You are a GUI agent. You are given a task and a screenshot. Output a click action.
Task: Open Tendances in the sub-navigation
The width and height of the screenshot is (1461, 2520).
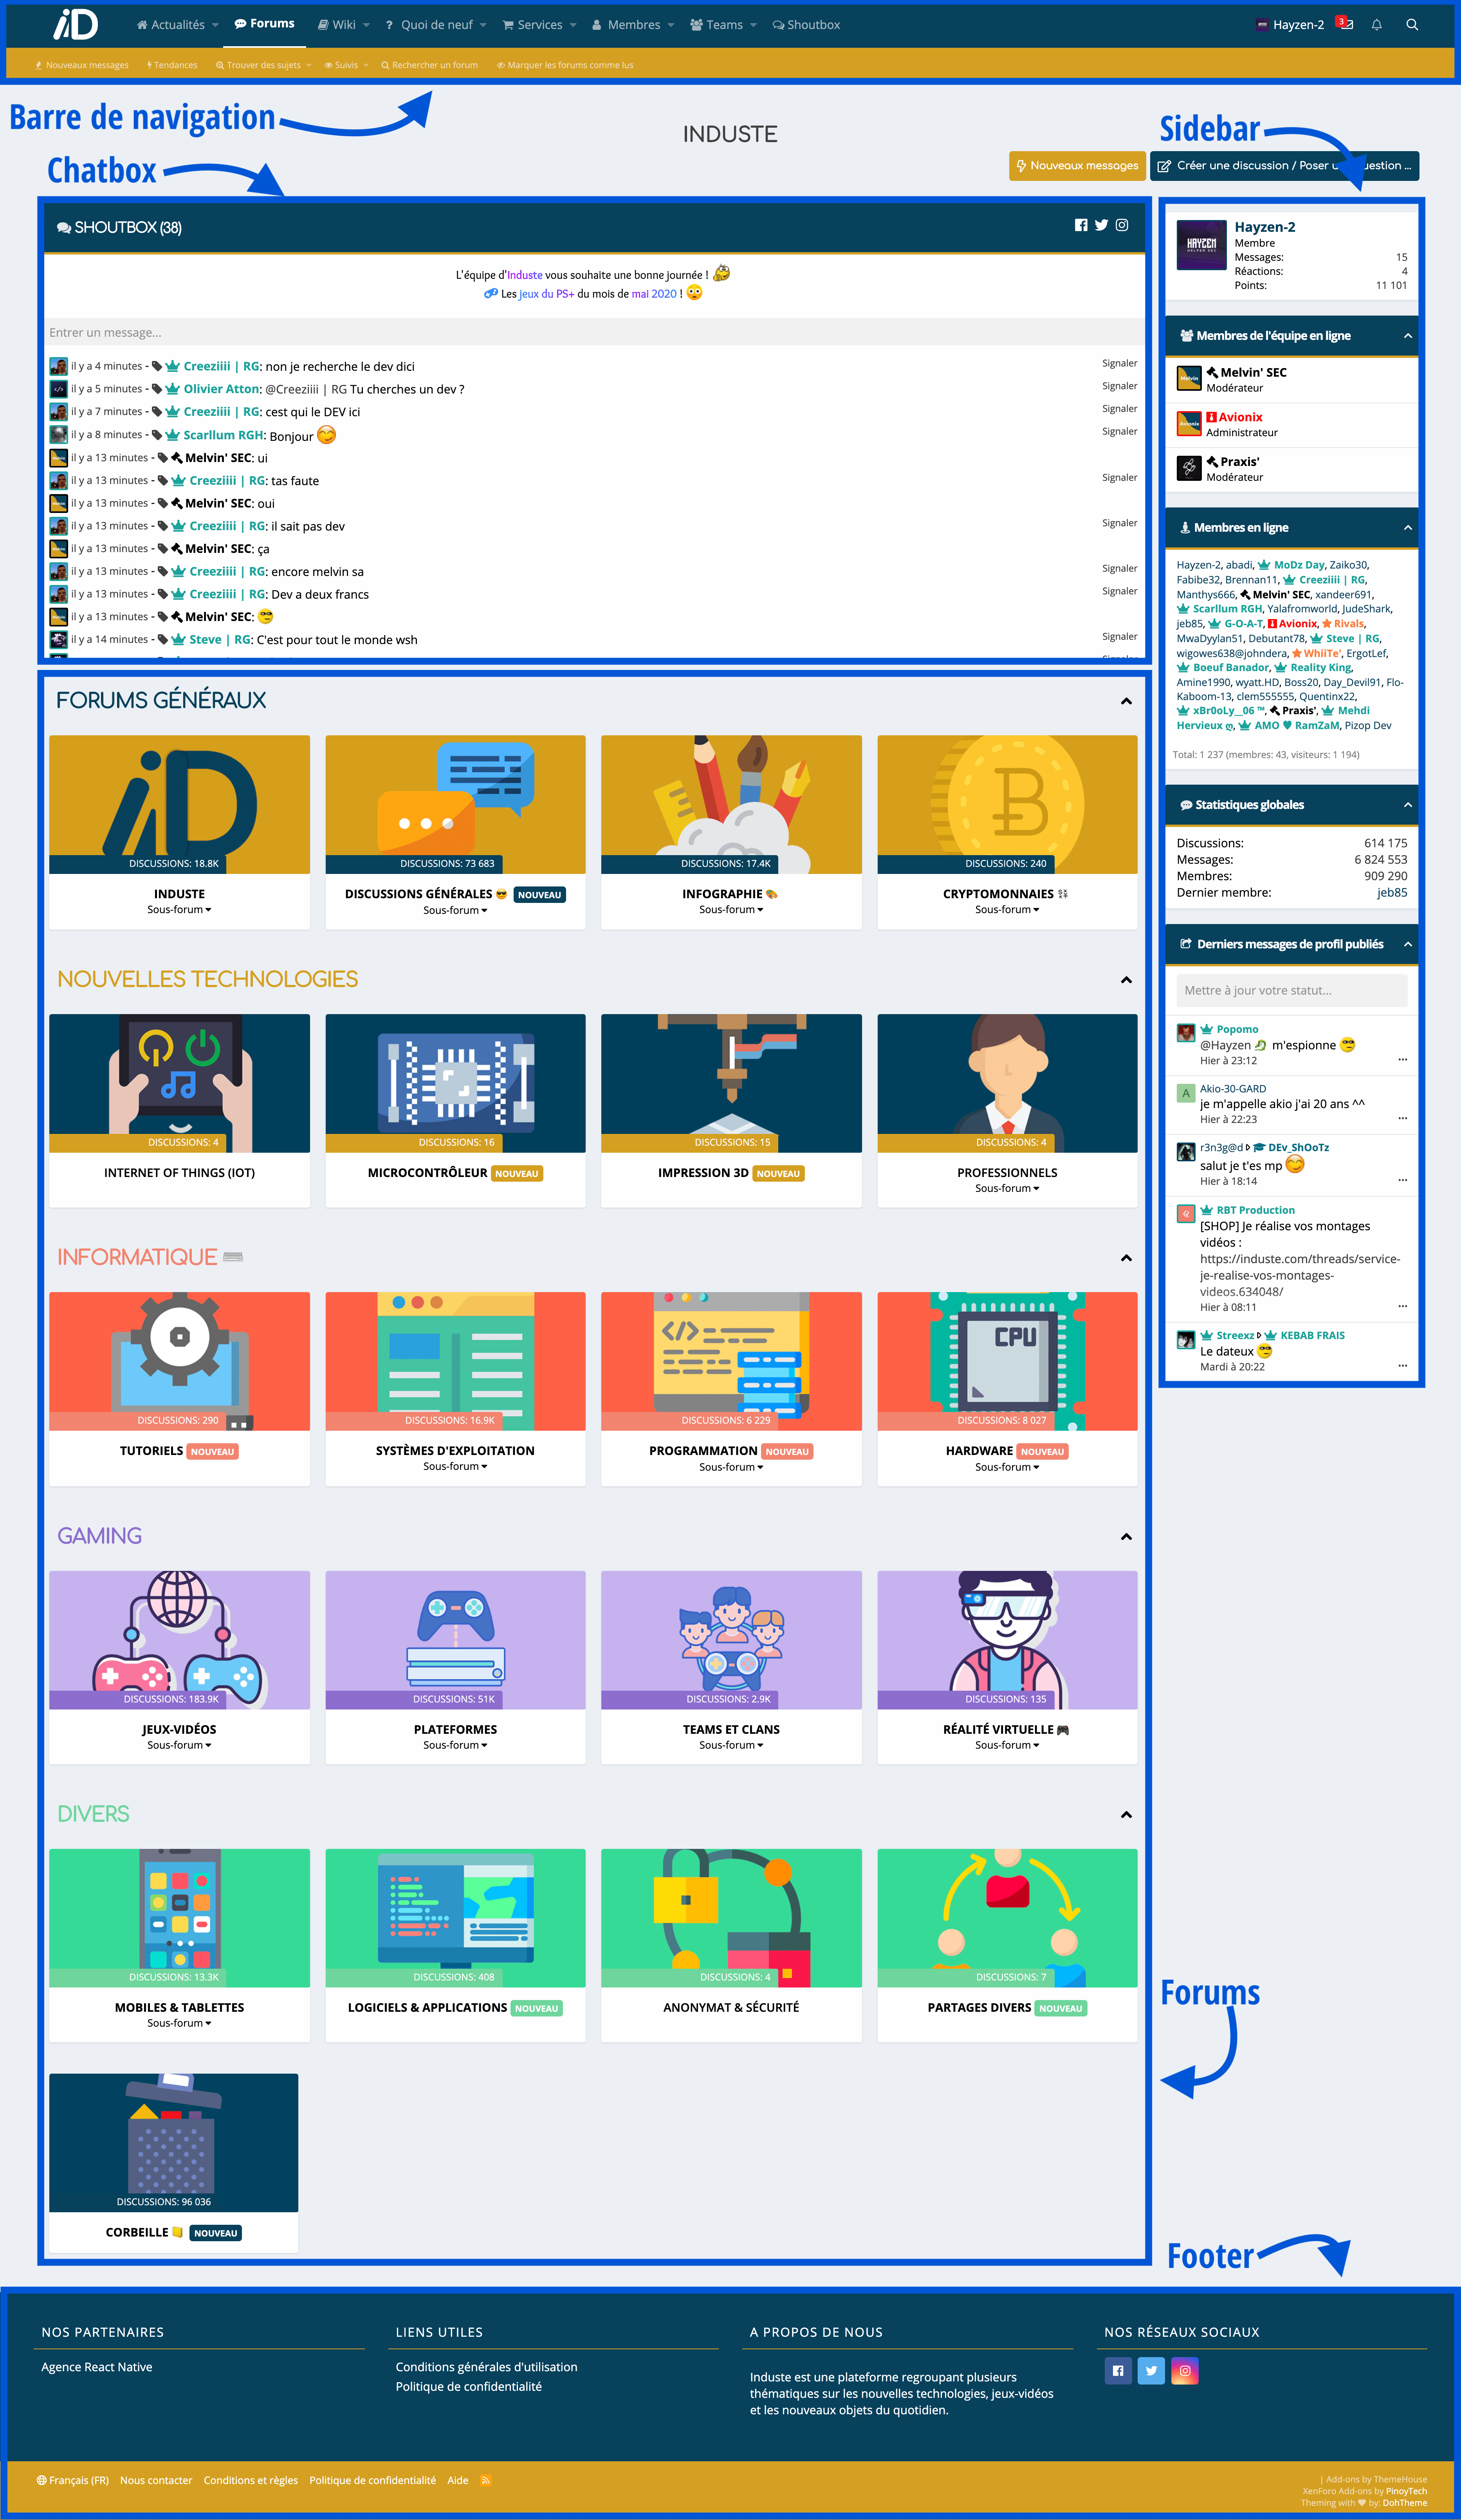coord(172,65)
